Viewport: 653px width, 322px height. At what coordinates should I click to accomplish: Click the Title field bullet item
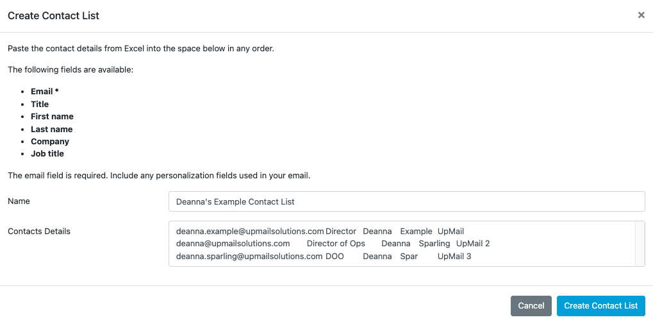[40, 104]
